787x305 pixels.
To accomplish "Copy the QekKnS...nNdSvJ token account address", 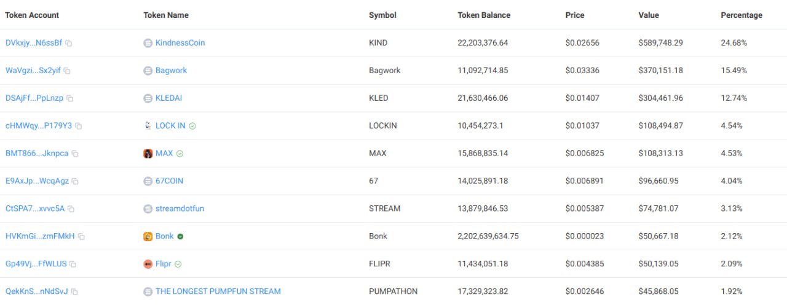I will 75,292.
